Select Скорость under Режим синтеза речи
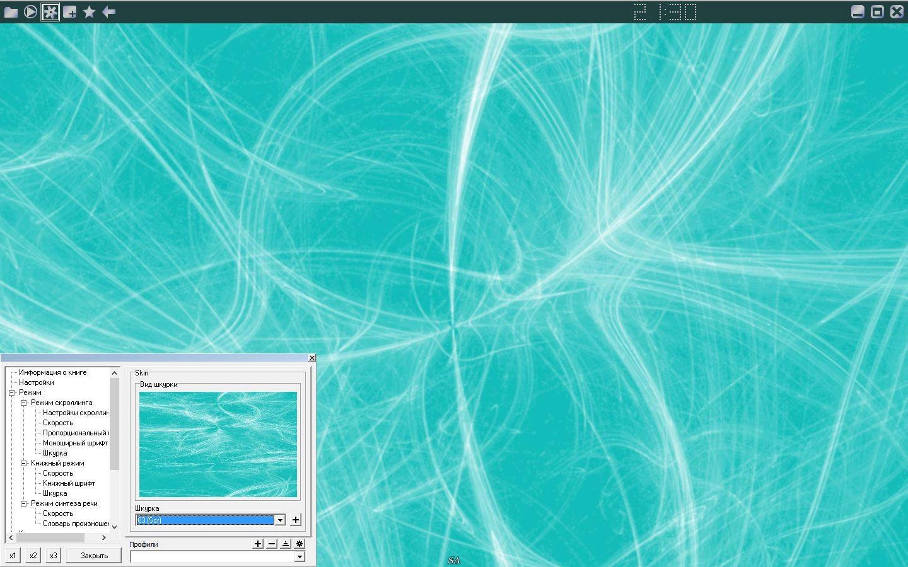The image size is (908, 567). 58,513
